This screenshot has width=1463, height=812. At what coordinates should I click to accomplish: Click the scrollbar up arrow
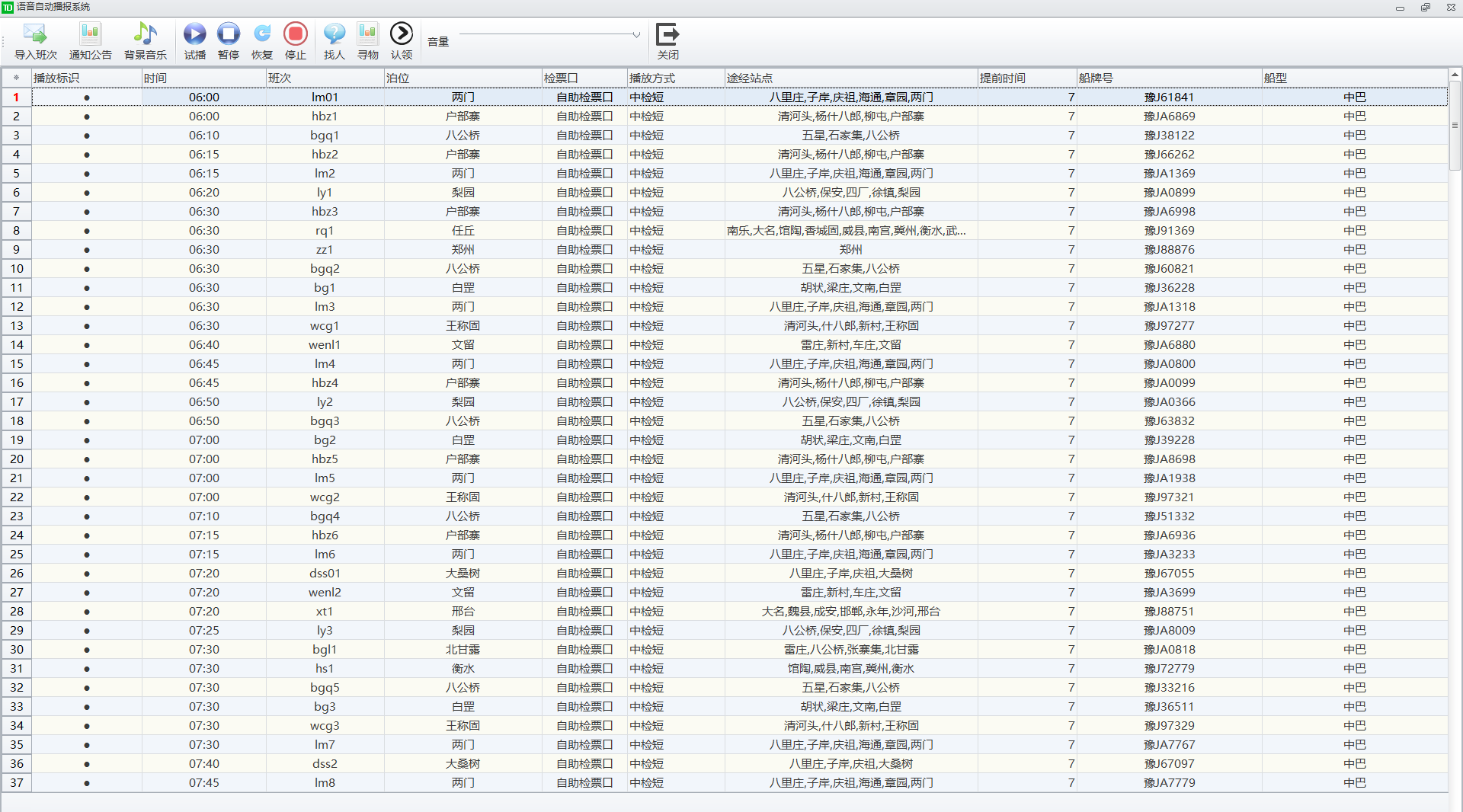pyautogui.click(x=1455, y=75)
